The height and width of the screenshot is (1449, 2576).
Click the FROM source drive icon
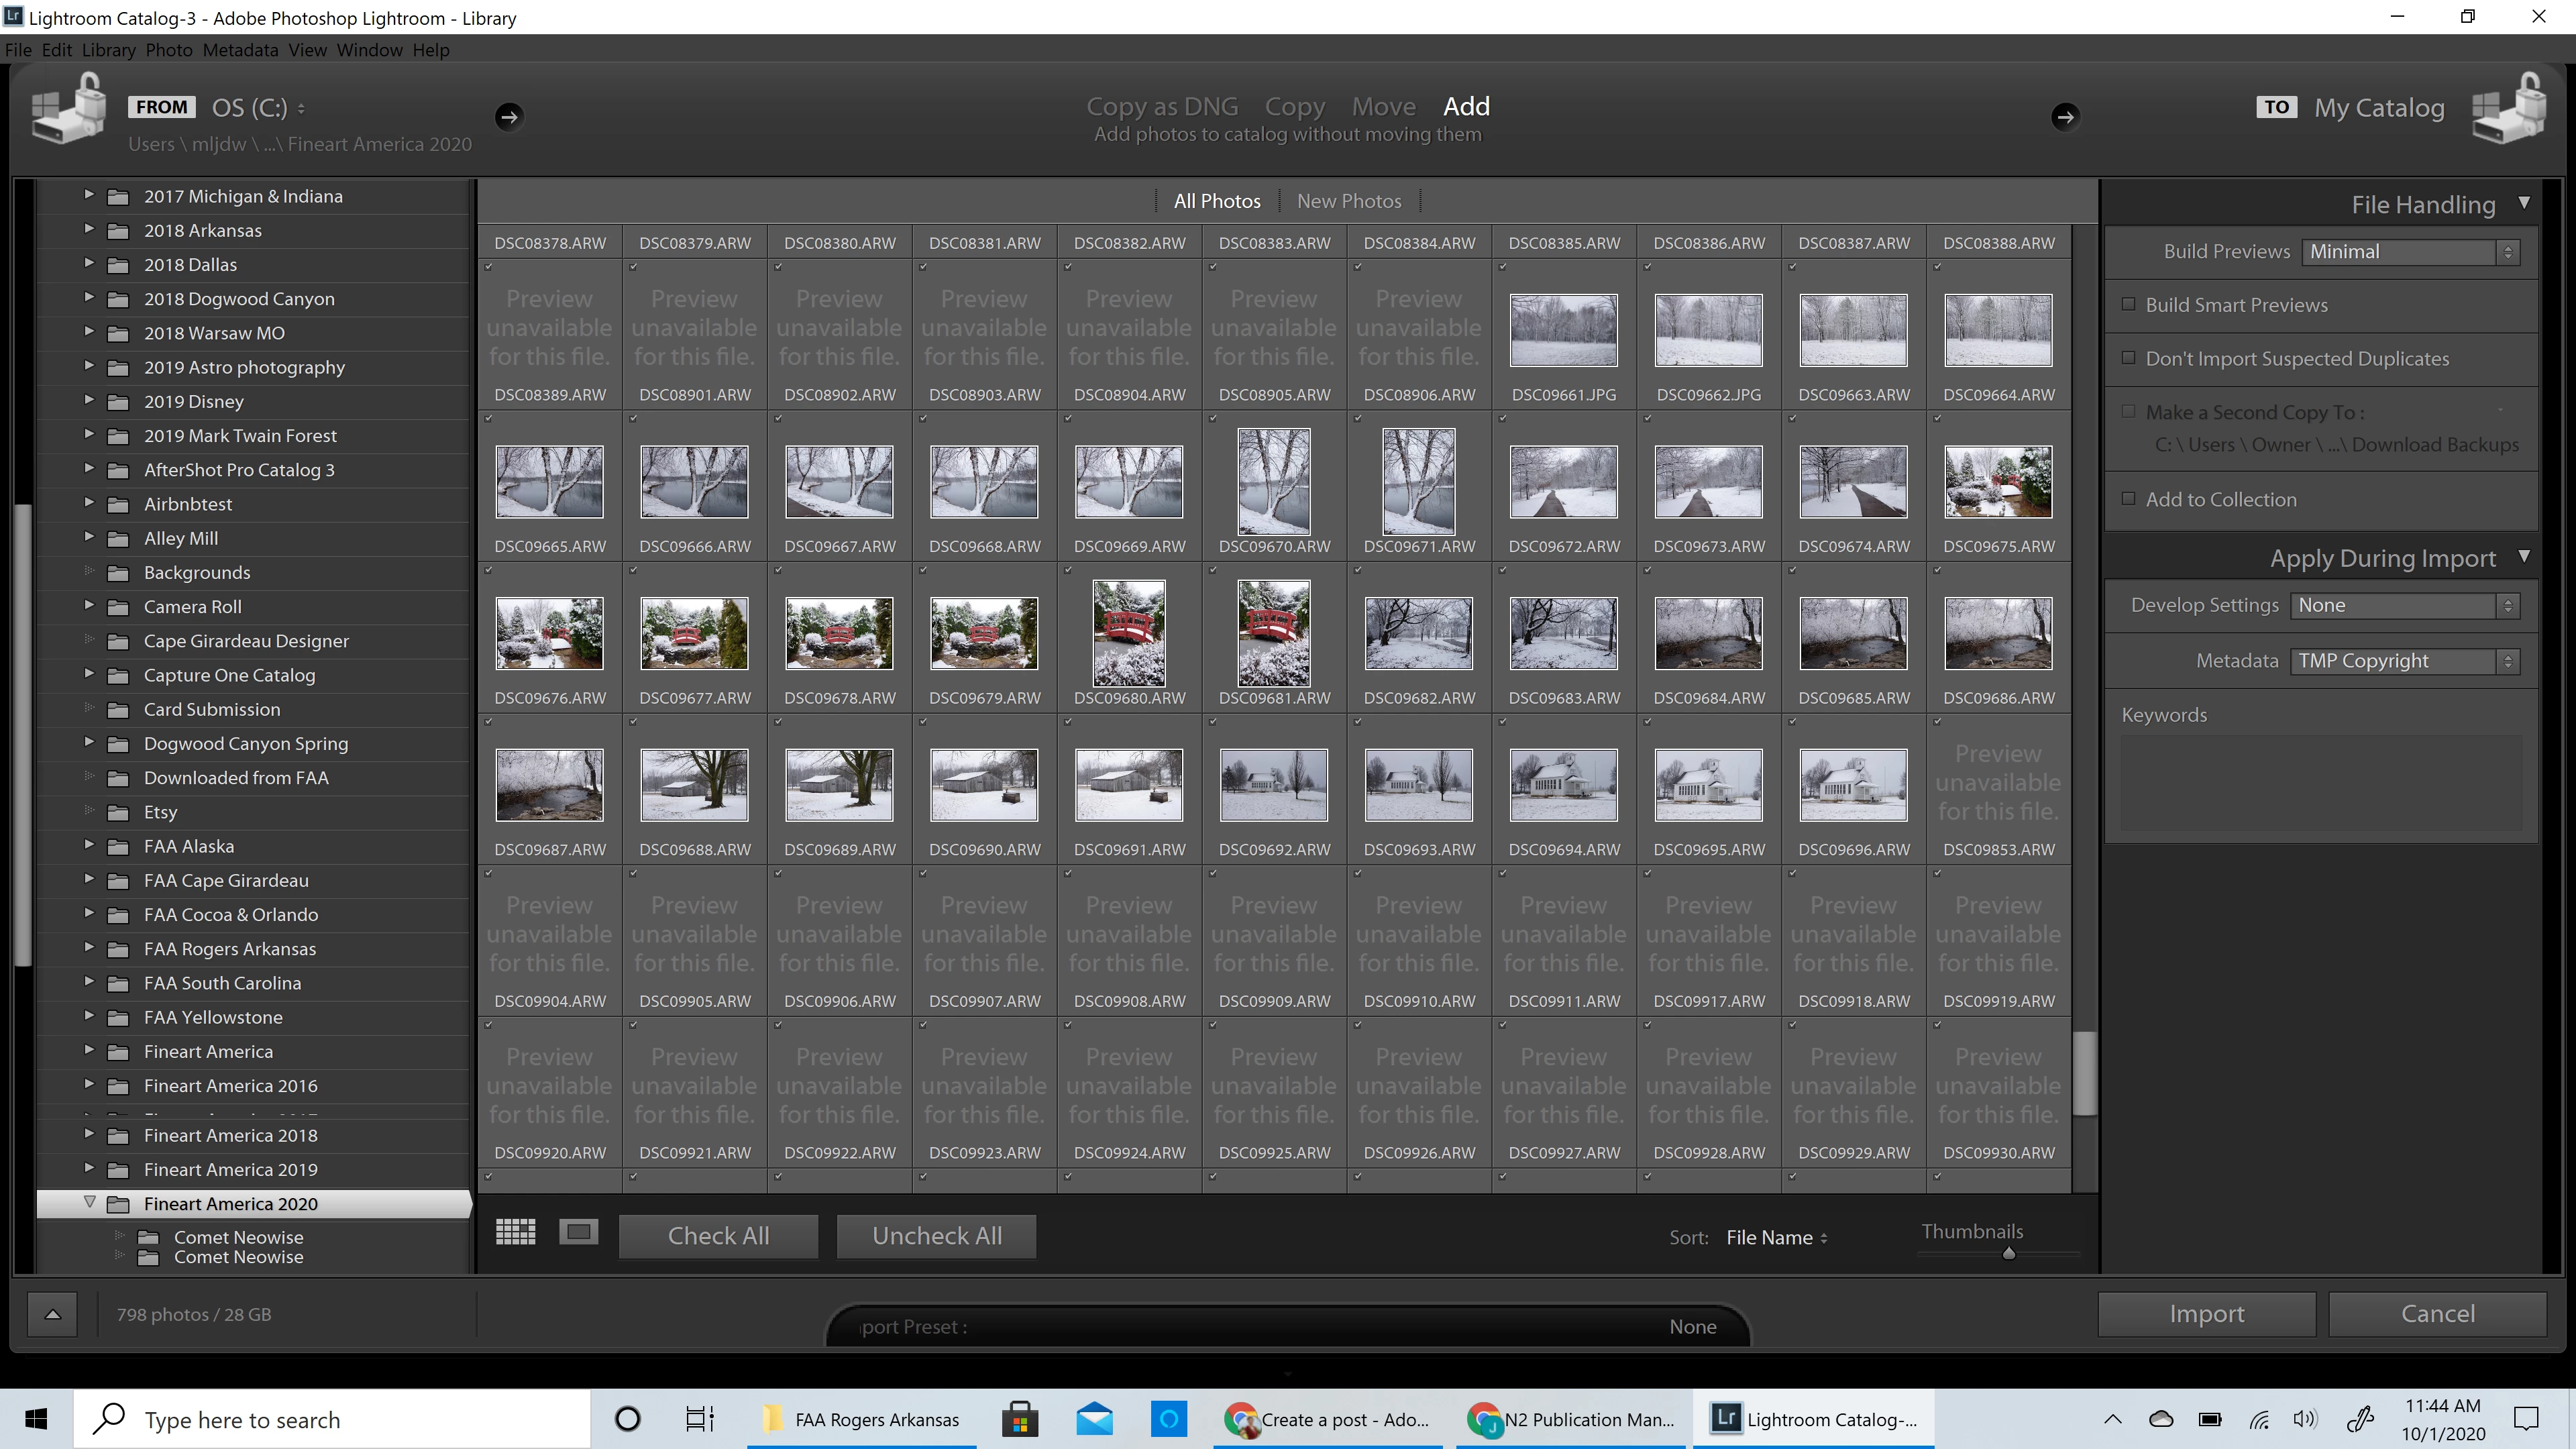(68, 109)
